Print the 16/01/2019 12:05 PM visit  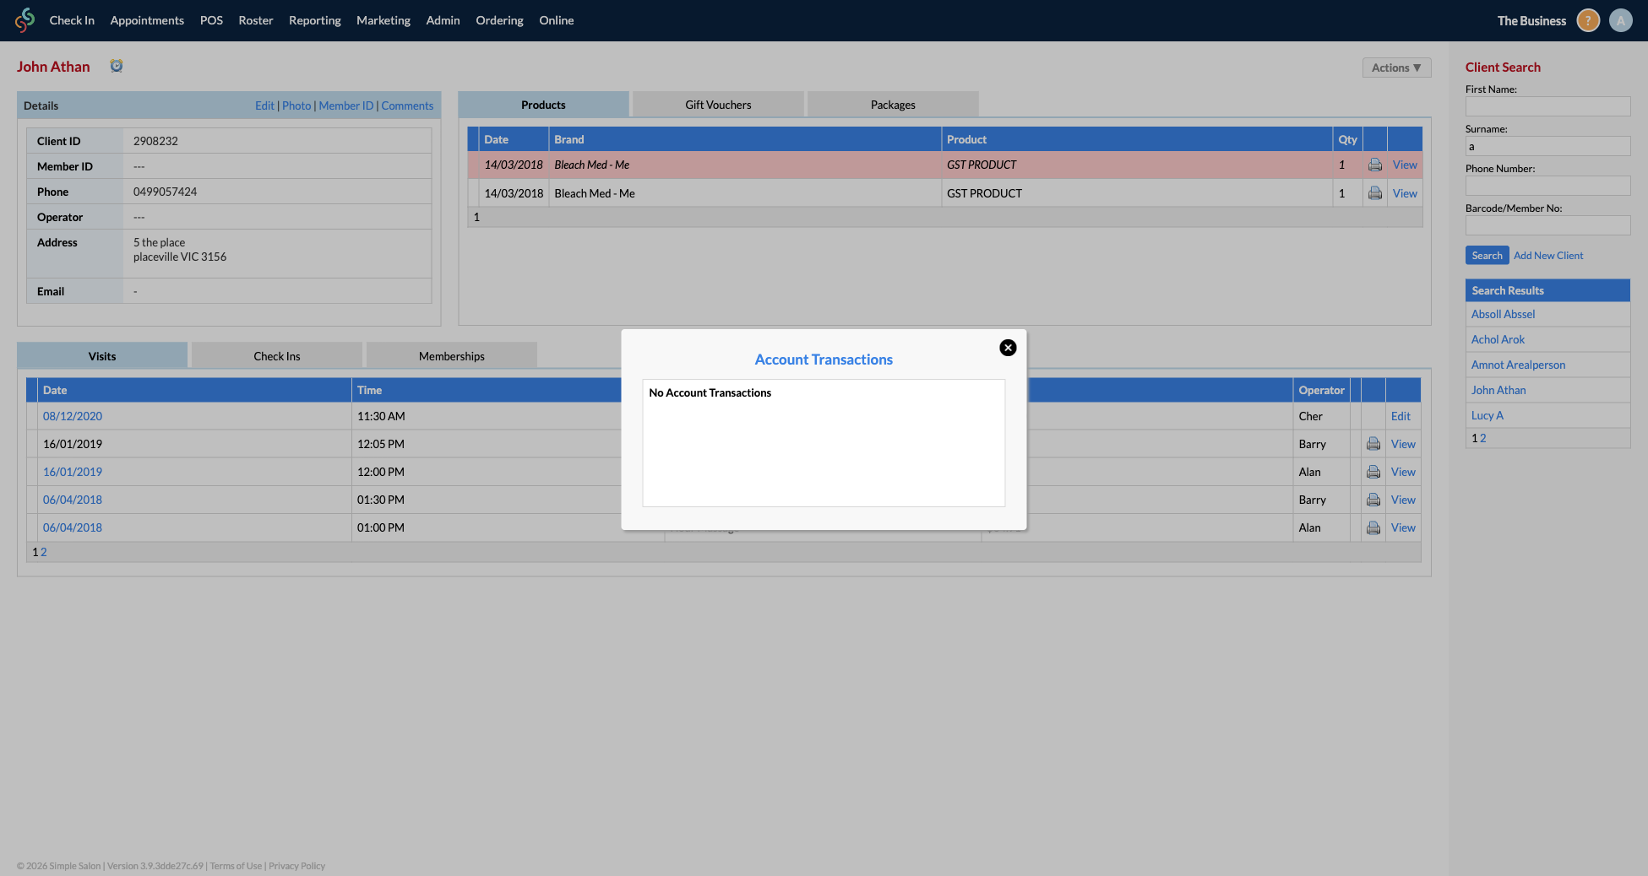click(1373, 443)
